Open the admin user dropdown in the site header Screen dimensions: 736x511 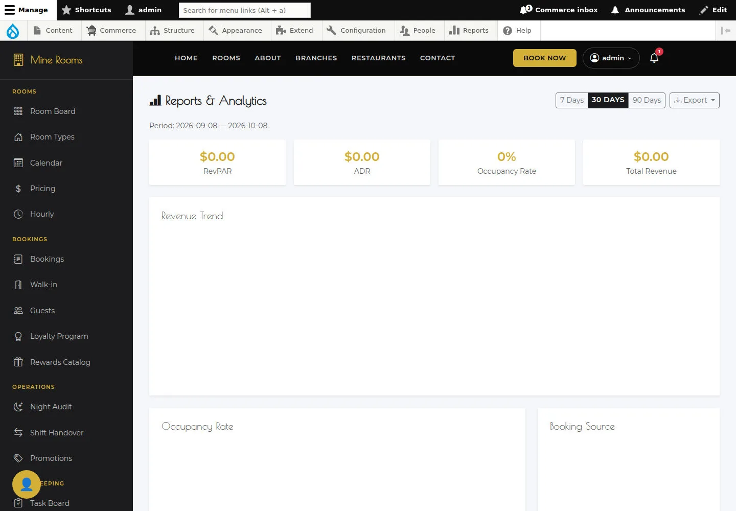point(611,58)
